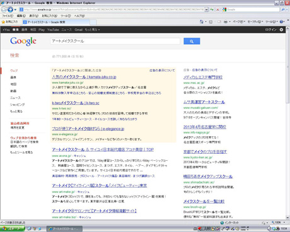The width and height of the screenshot is (290, 232).
Task: Open YouTube from Google black bar
Action: click(53, 30)
